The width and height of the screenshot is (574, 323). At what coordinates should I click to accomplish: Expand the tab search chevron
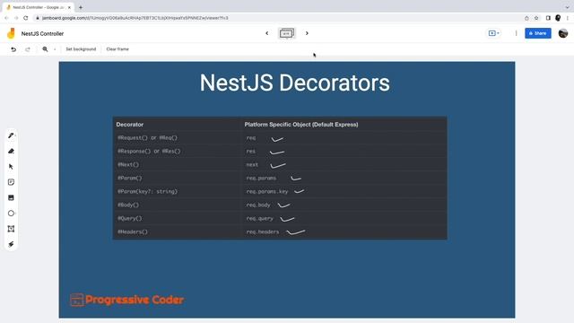pyautogui.click(x=567, y=7)
